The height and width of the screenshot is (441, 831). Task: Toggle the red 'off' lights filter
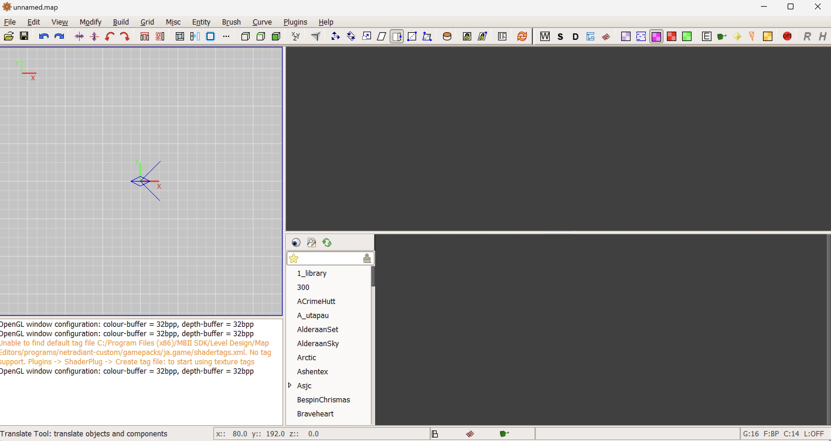(787, 36)
